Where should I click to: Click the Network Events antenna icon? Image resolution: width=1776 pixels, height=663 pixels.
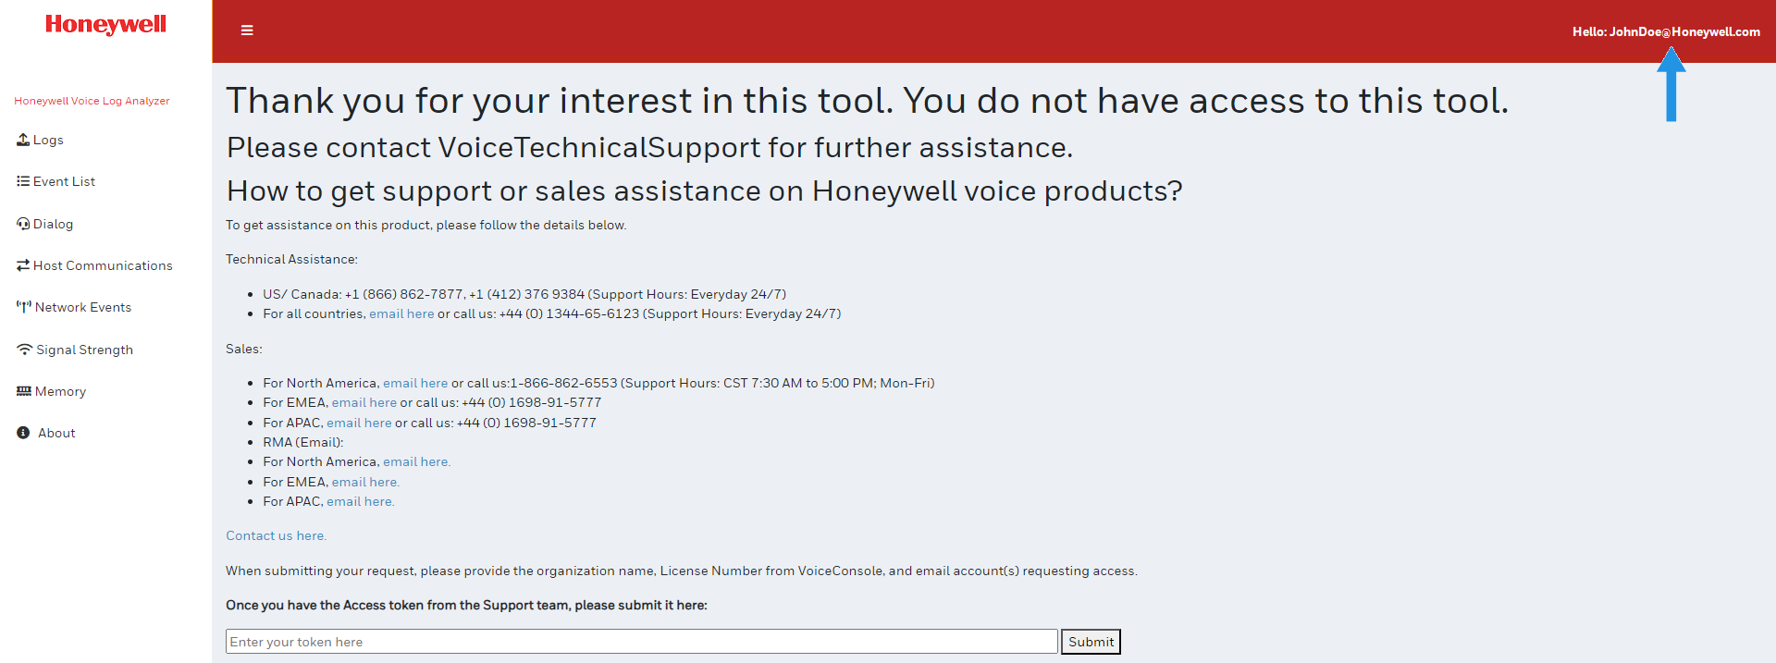coord(23,307)
